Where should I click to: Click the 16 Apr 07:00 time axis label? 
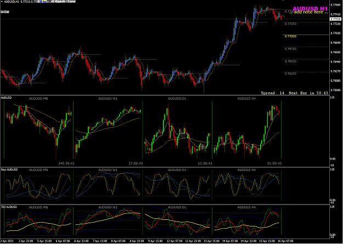(286, 241)
